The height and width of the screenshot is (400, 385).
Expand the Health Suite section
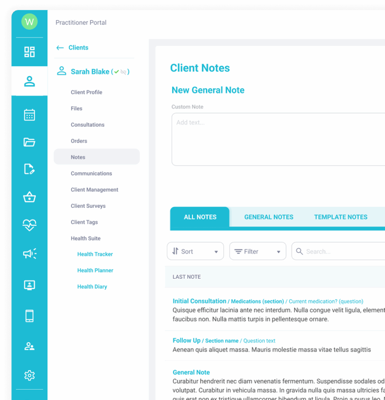[85, 238]
